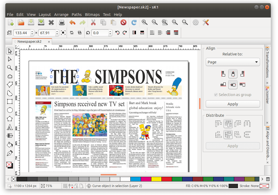Delete selection with the red prohibited icon
The width and height of the screenshot is (278, 195).
(123, 23)
